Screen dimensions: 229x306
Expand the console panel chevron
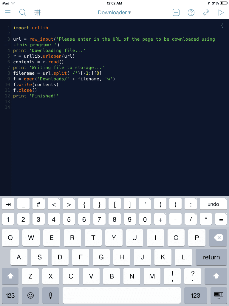point(222,26)
